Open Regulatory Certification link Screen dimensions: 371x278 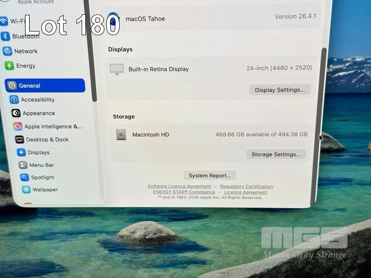(247, 187)
